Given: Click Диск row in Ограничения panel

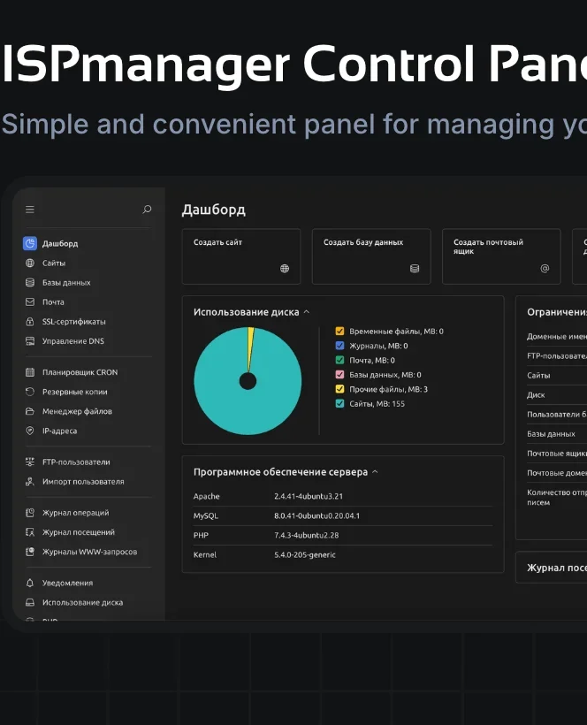Looking at the screenshot, I should click(557, 395).
